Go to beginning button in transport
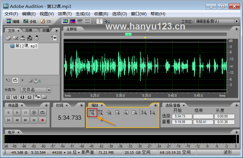The image size is (243, 158). tap(9, 120)
